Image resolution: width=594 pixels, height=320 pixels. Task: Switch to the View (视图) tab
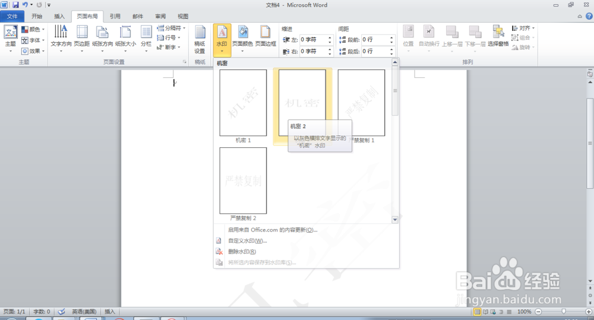pyautogui.click(x=183, y=16)
